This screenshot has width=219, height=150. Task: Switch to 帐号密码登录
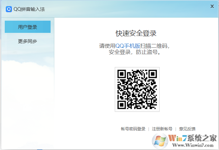pyautogui.click(x=133, y=129)
